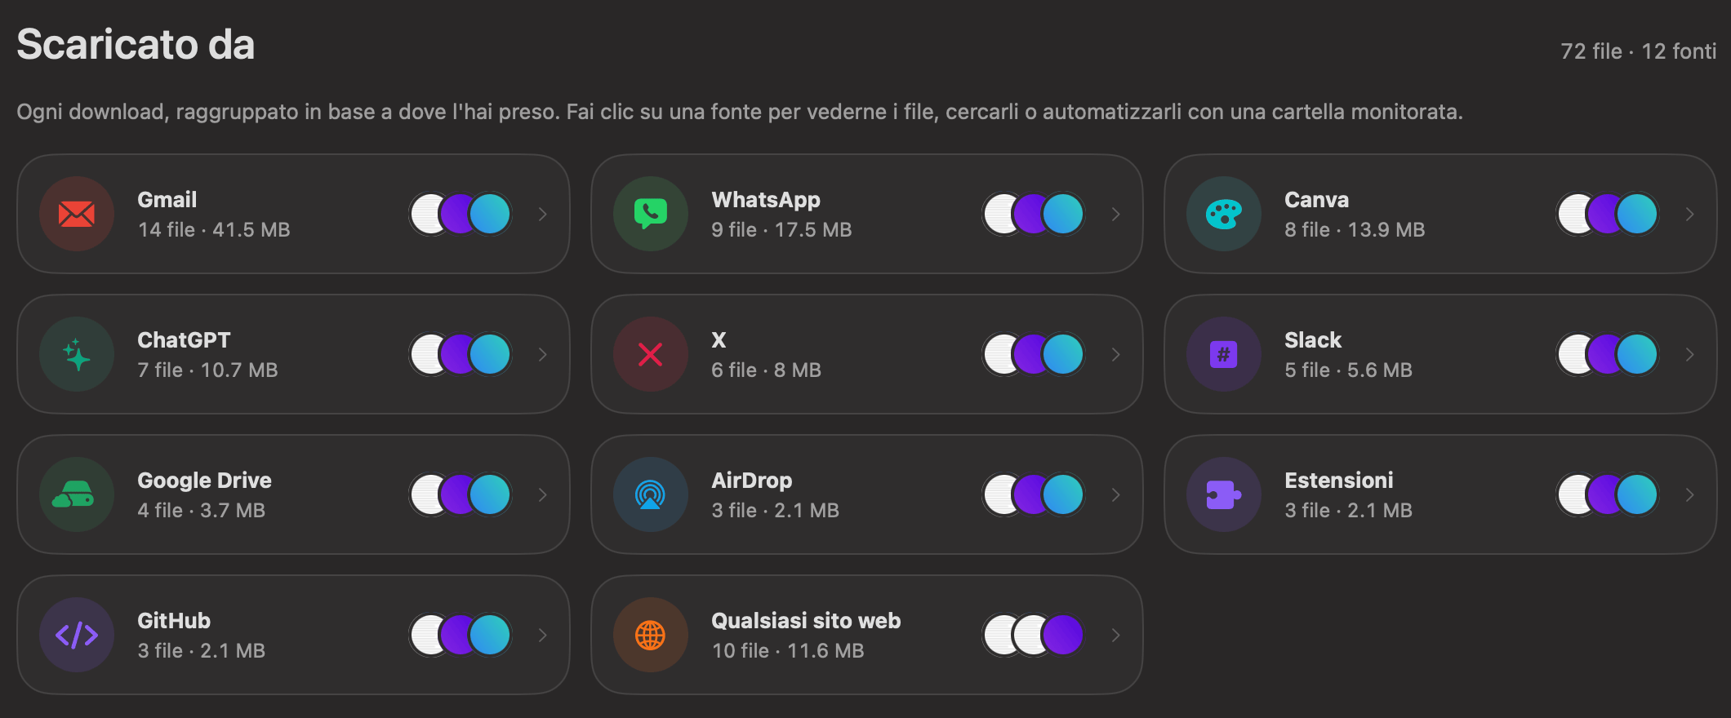Open the Qualsiasi sito web title
This screenshot has width=1731, height=718.
(x=806, y=621)
